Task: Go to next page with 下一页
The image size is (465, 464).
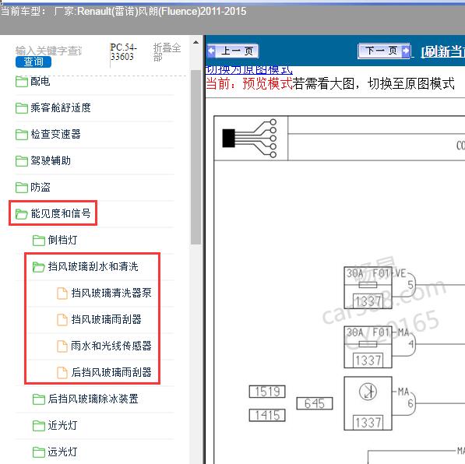Action: [x=384, y=51]
